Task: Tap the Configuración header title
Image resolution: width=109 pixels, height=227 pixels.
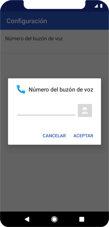Action: pyautogui.click(x=27, y=21)
